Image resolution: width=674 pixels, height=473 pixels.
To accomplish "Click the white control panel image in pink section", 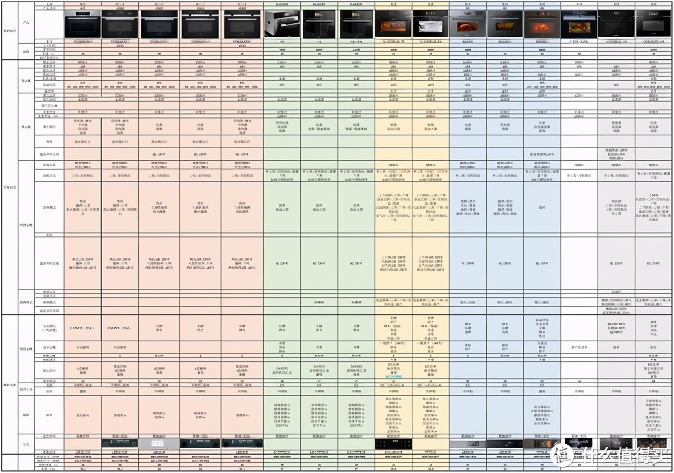I will pyautogui.click(x=159, y=443).
